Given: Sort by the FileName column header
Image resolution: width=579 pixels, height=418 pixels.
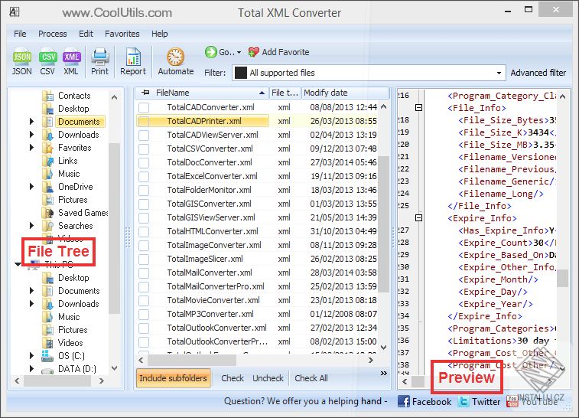Looking at the screenshot, I should pyautogui.click(x=202, y=93).
